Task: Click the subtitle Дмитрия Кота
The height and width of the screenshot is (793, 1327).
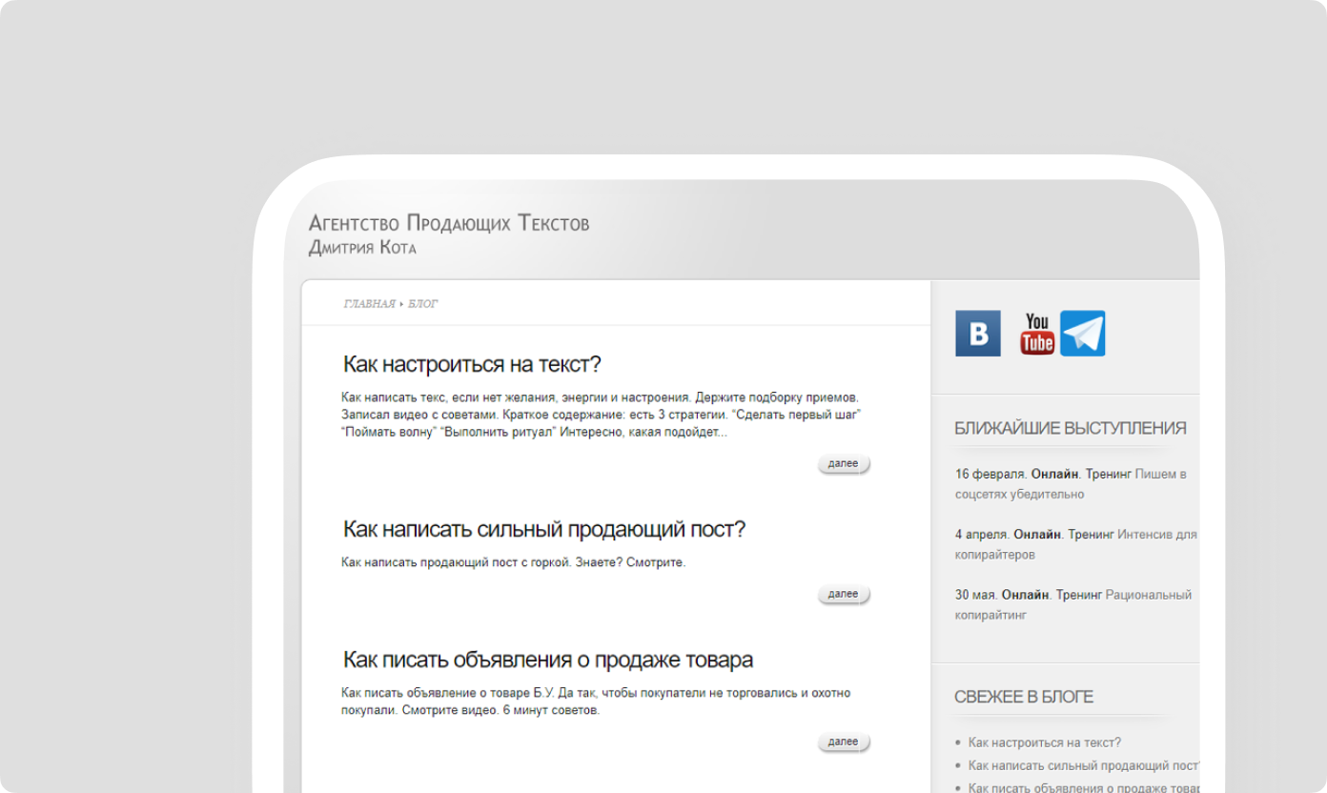Action: pyautogui.click(x=362, y=249)
